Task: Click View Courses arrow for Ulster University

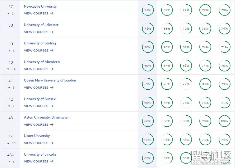Action: [x=52, y=143]
